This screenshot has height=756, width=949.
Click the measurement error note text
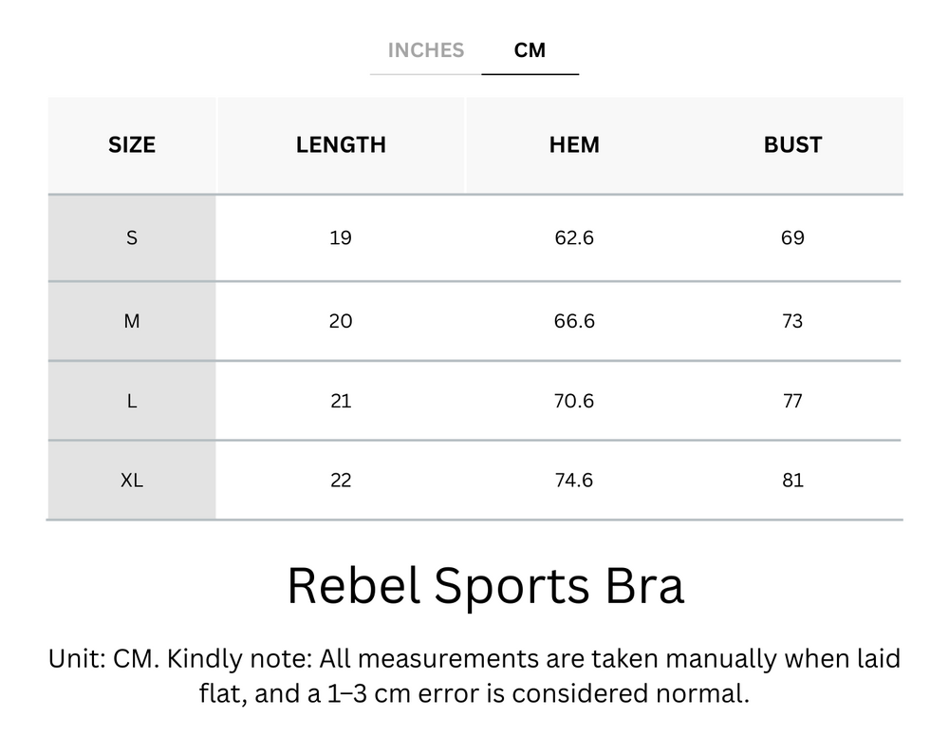[x=474, y=675]
